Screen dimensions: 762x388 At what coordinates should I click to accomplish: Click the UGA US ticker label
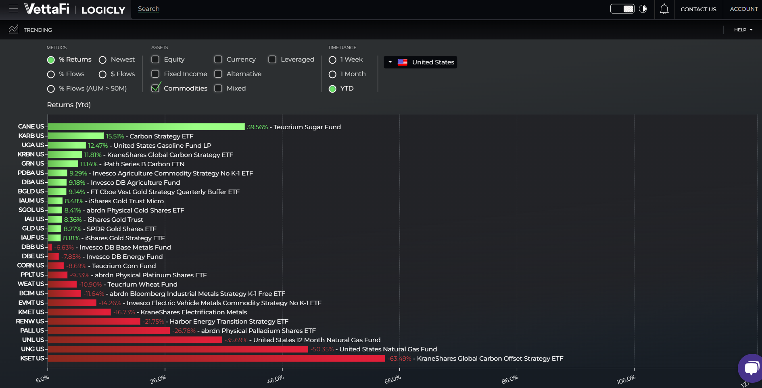point(33,145)
